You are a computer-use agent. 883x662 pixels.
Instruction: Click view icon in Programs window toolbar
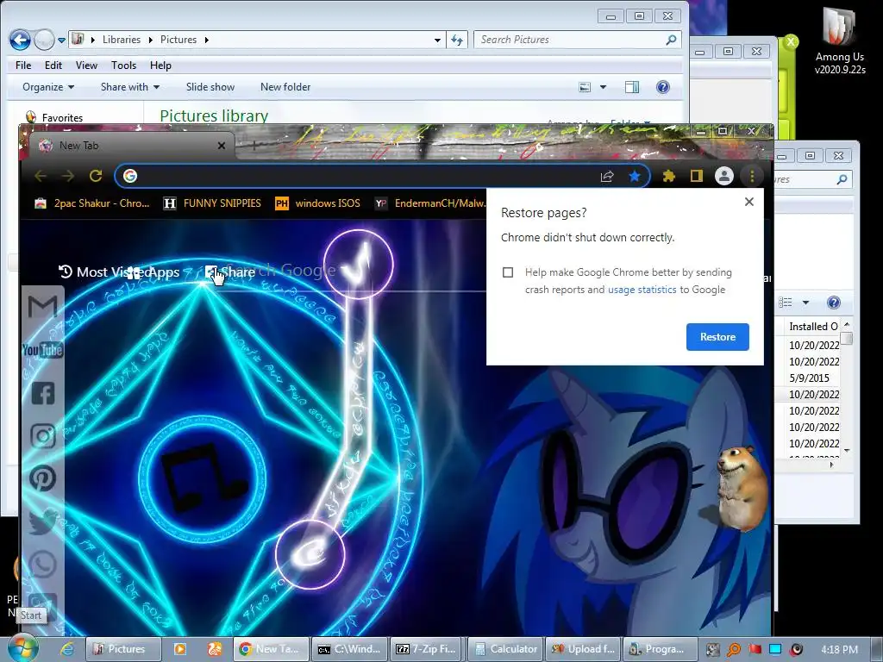point(786,303)
